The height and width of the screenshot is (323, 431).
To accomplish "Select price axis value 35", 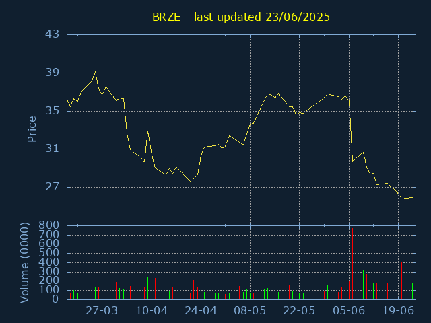I will pyautogui.click(x=52, y=111).
